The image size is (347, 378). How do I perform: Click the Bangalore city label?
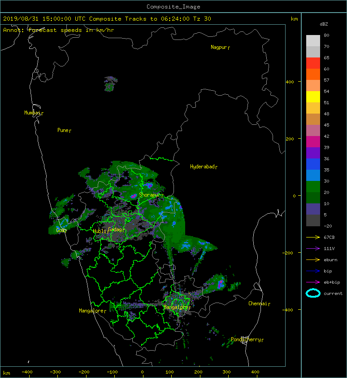tap(176, 307)
